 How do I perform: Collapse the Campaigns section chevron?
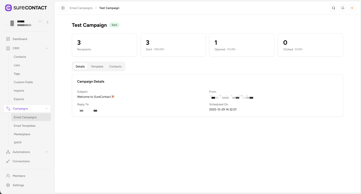pyautogui.click(x=47, y=108)
